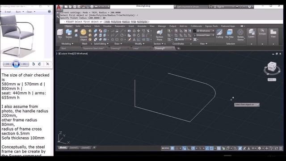Screen dimensions: 286x161
Task: Switch to the Home ribbon tab
Action: click(x=68, y=26)
